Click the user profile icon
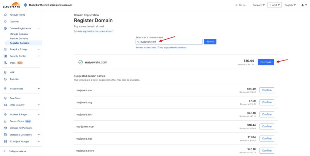 click(x=303, y=5)
